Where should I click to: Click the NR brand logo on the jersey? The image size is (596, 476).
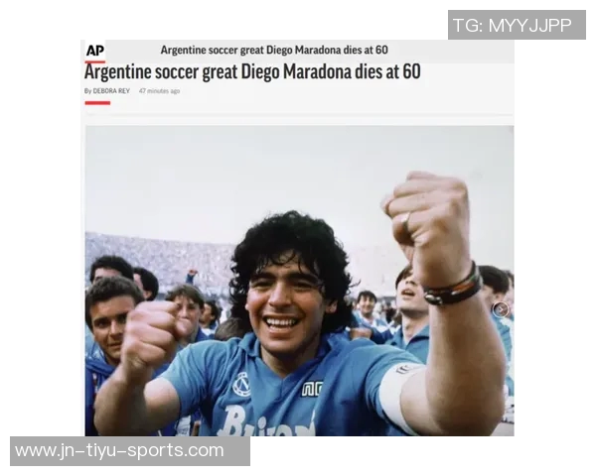tap(313, 389)
